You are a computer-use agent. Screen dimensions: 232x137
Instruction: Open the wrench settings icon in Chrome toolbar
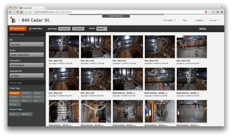tap(218, 12)
